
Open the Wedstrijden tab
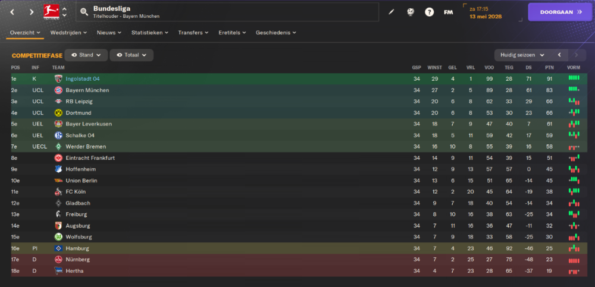tap(68, 33)
